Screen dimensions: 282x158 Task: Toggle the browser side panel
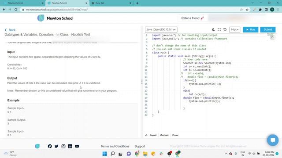(x=266, y=10)
